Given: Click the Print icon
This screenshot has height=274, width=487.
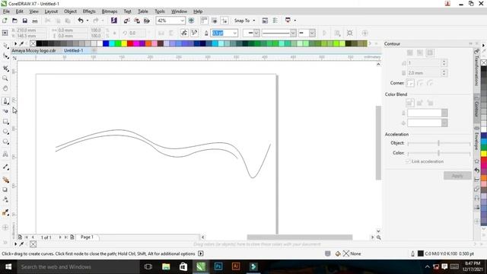Looking at the screenshot, I should tap(35, 21).
